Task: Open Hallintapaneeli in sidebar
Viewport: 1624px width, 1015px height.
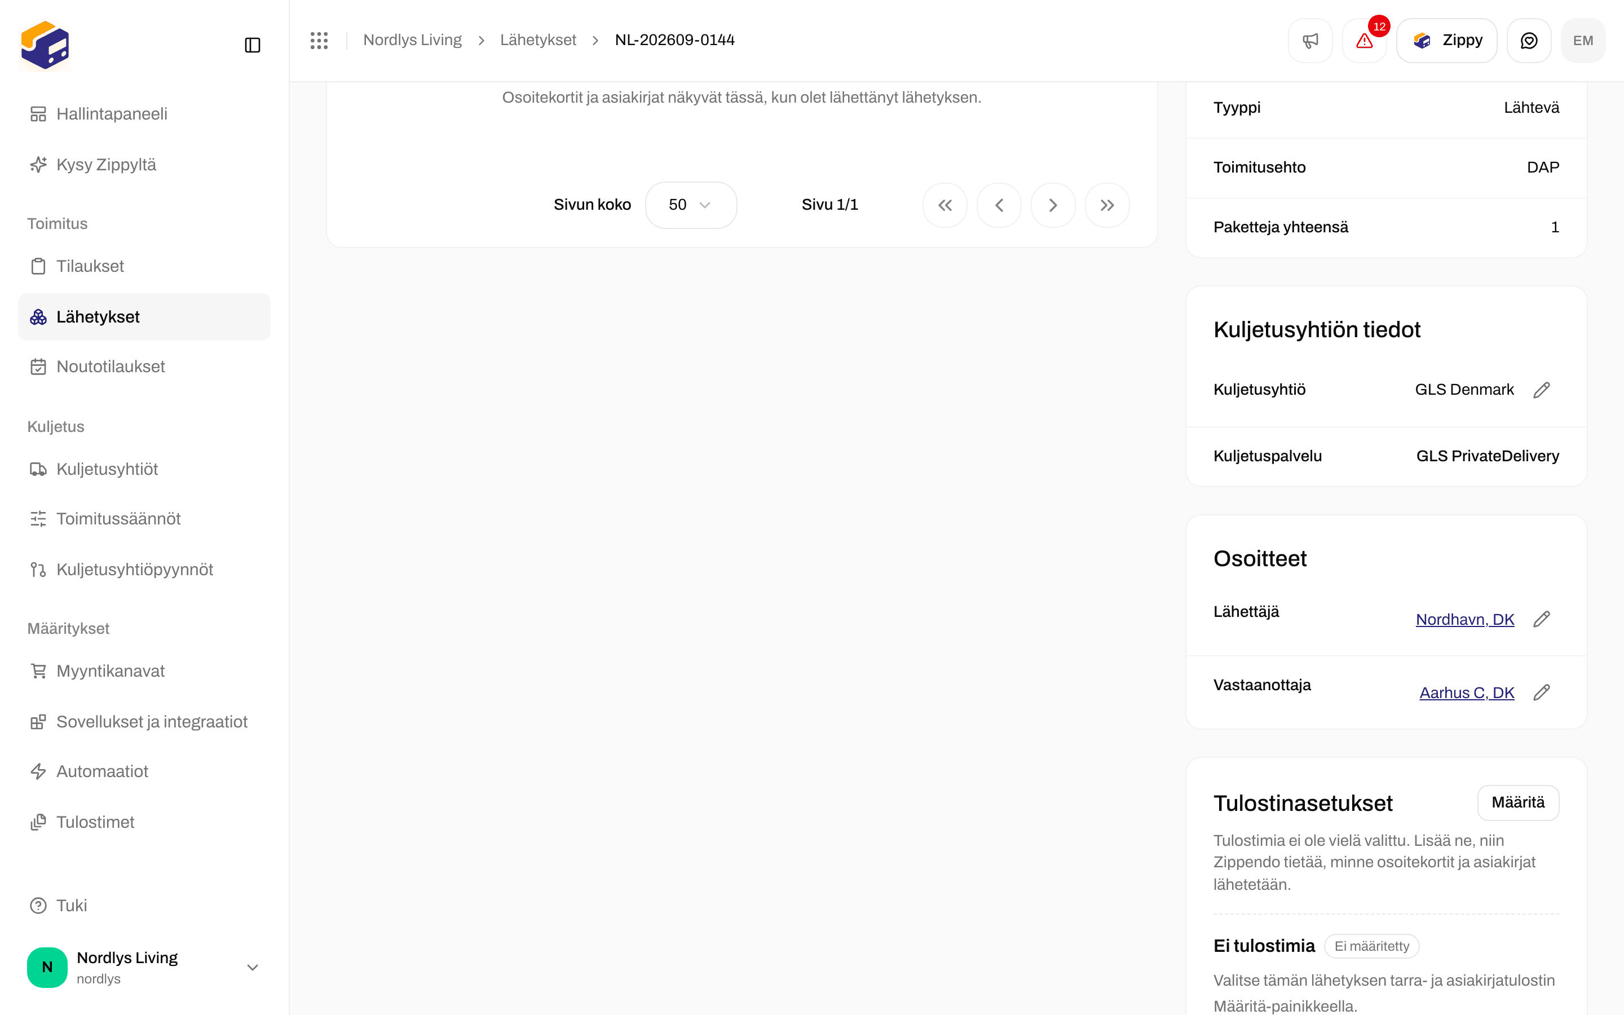Action: point(144,114)
